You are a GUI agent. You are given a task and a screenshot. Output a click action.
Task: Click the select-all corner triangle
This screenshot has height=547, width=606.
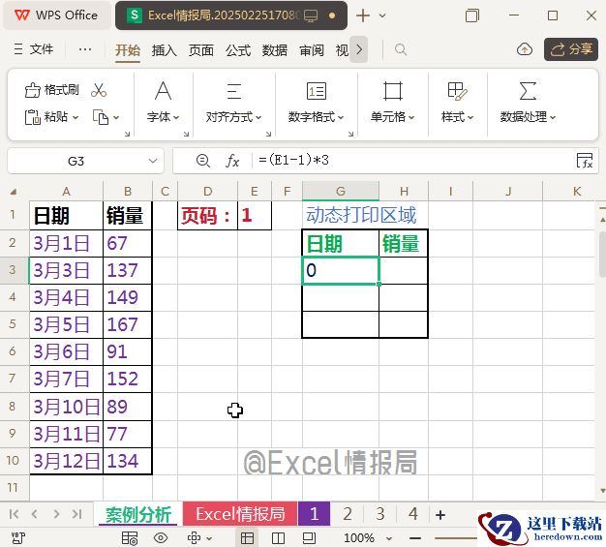pos(14,192)
